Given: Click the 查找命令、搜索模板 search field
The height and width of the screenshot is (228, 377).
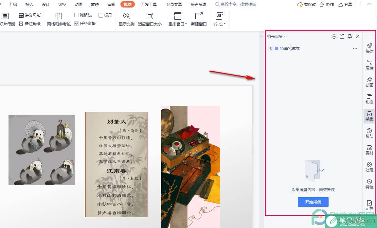Looking at the screenshot, I should coord(236,4).
